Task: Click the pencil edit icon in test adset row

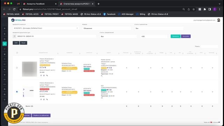Action: [x=45, y=91]
